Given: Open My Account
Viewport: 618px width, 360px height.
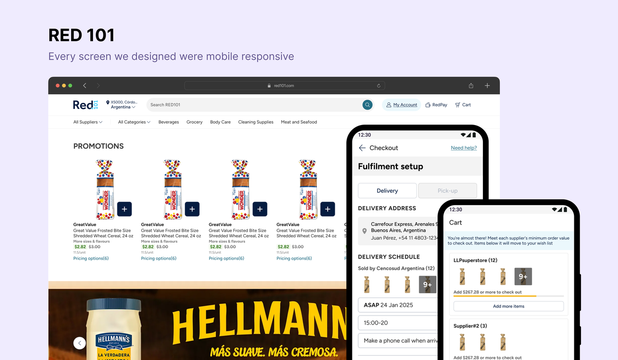Looking at the screenshot, I should [x=401, y=105].
